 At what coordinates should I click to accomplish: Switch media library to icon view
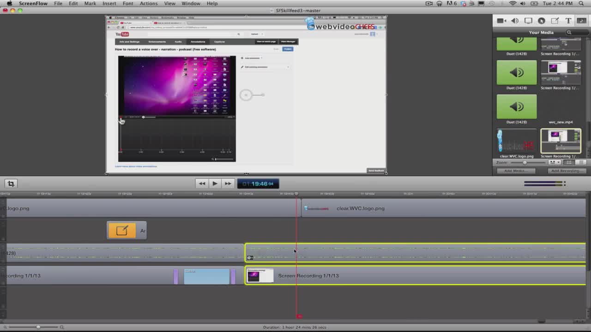[x=569, y=162]
